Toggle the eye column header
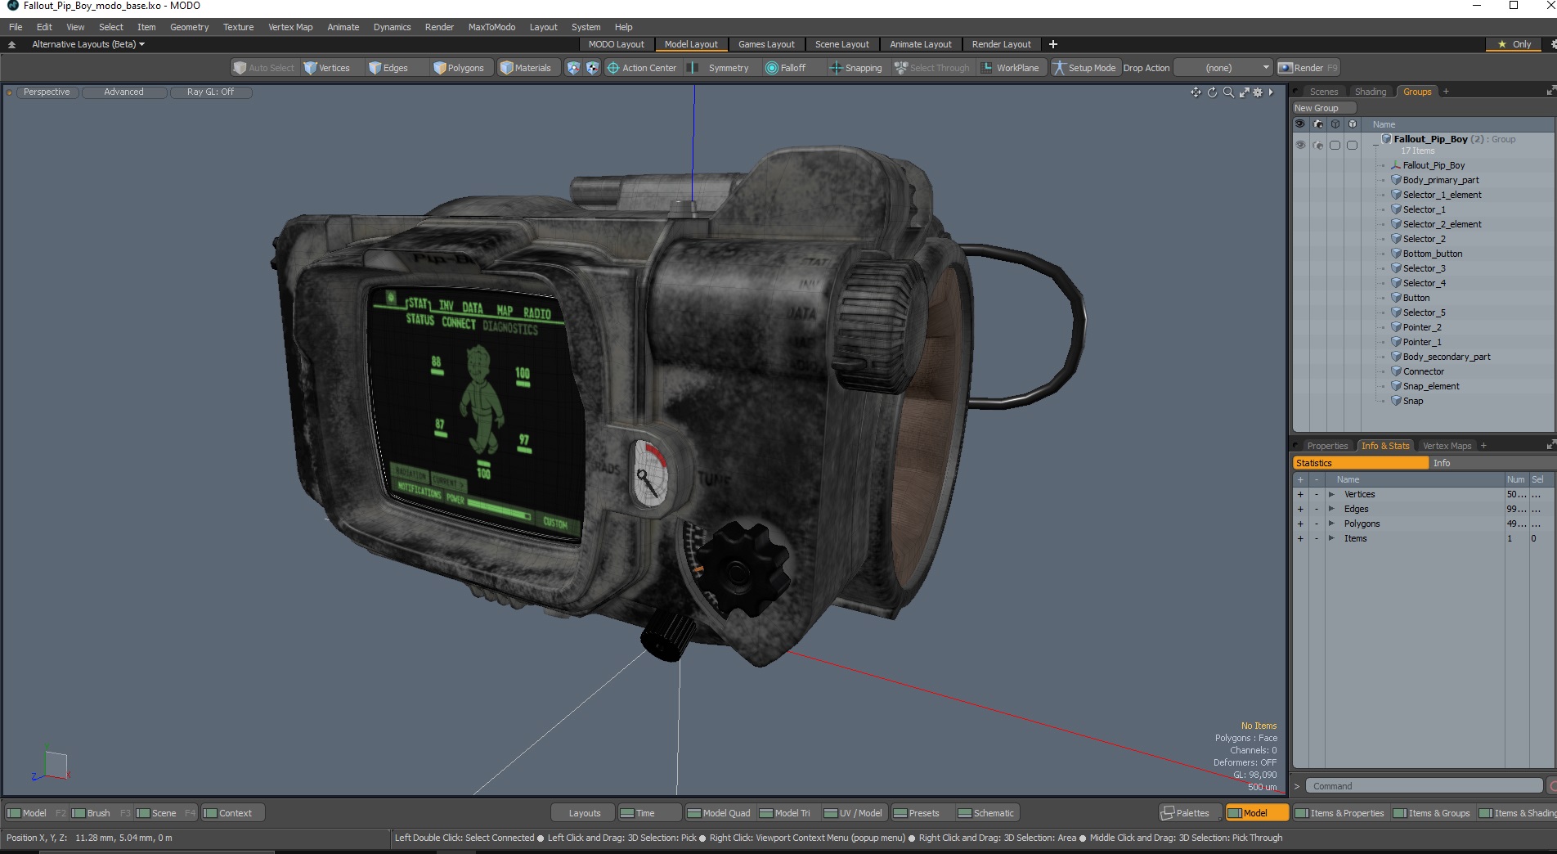The height and width of the screenshot is (854, 1557). coord(1300,124)
